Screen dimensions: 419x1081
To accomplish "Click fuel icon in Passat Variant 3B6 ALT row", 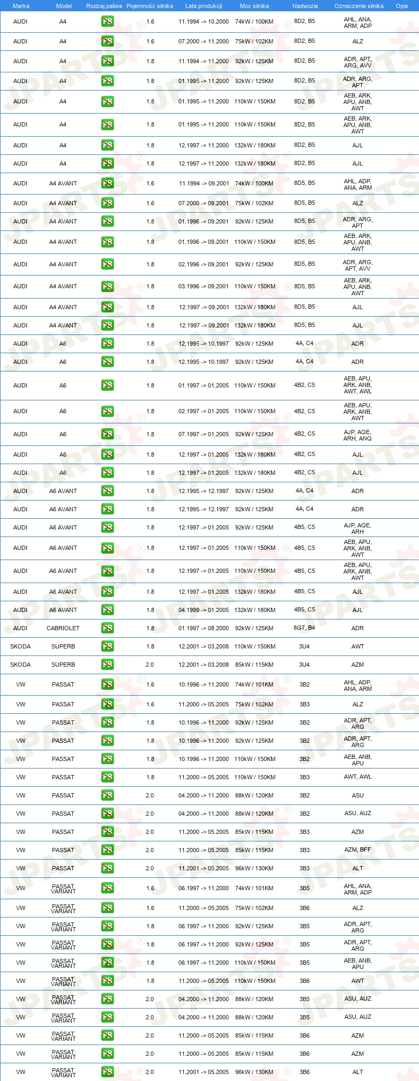I will pos(107,1072).
